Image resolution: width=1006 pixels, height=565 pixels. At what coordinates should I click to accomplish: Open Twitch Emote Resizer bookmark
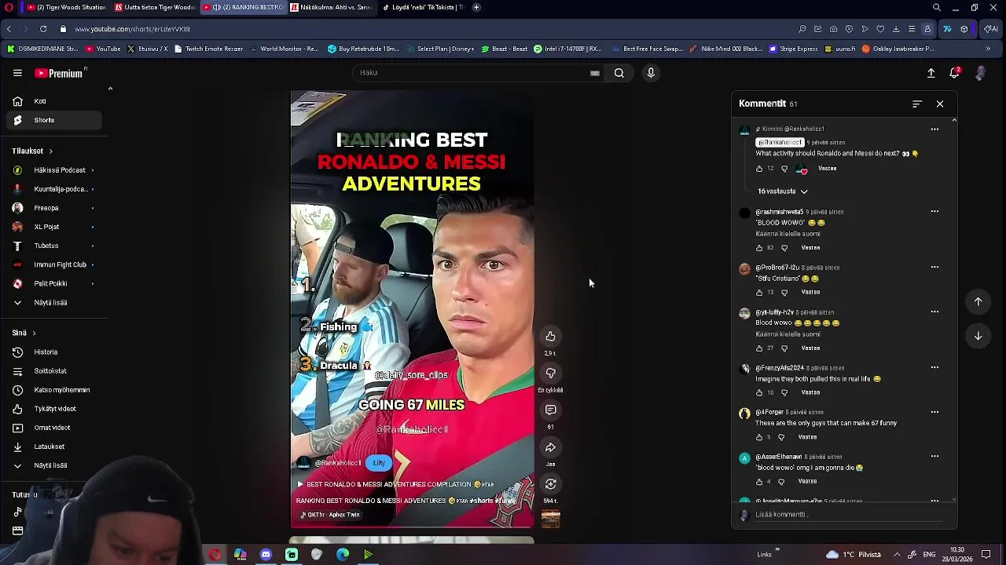coord(208,49)
